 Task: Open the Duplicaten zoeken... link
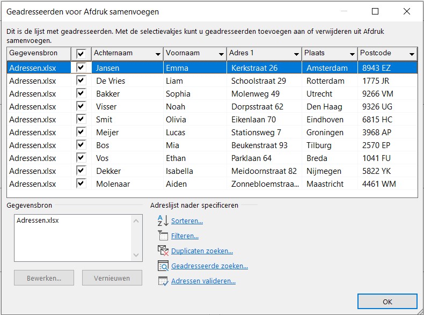pyautogui.click(x=202, y=251)
